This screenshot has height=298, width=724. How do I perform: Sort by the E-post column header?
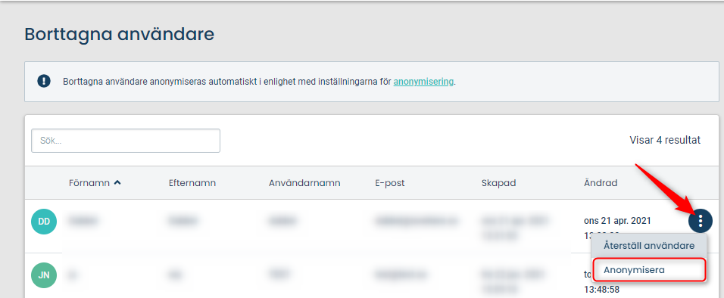pos(390,183)
